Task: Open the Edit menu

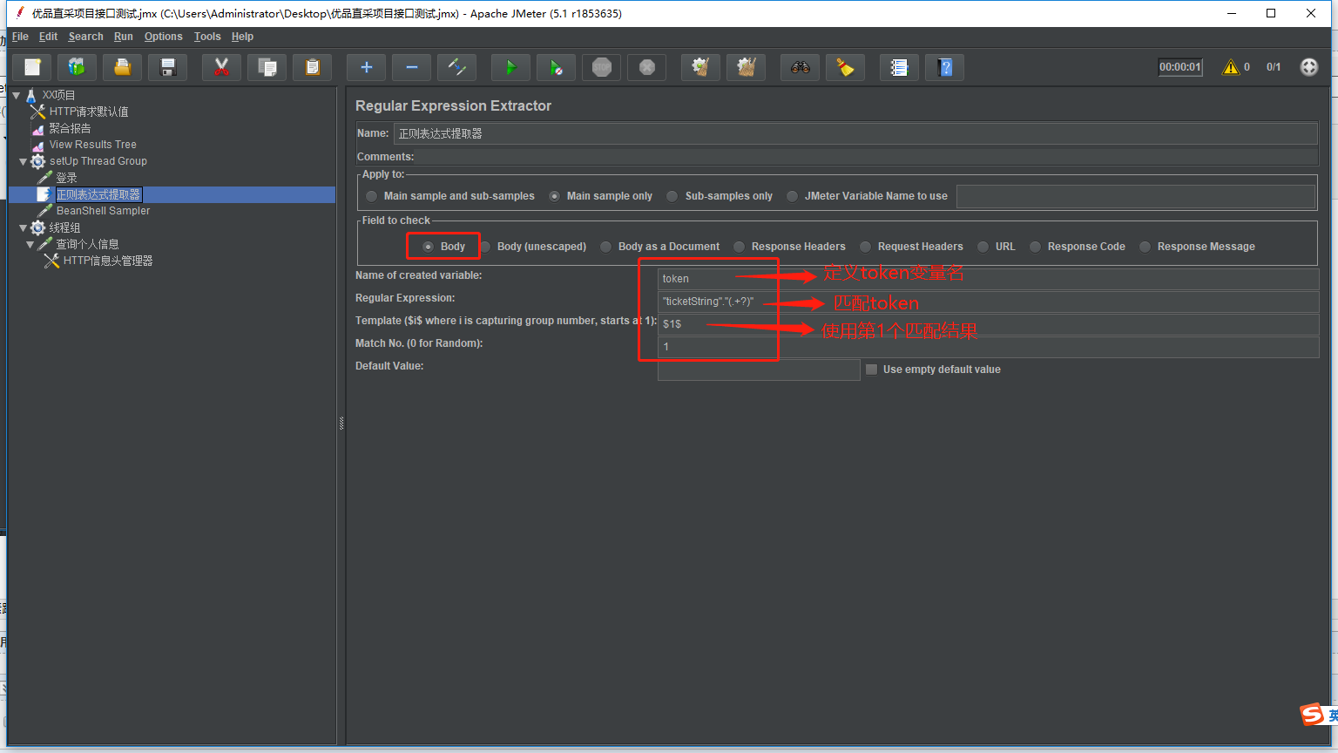Action: [x=48, y=37]
